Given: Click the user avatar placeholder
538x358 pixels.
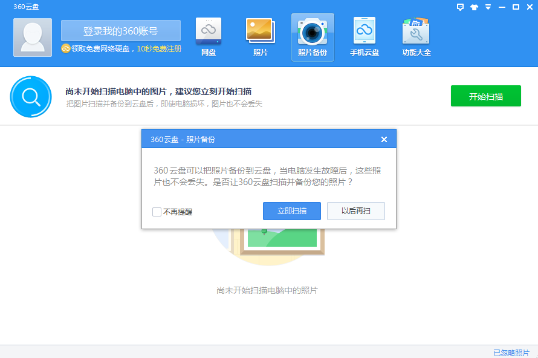Looking at the screenshot, I should click(33, 37).
